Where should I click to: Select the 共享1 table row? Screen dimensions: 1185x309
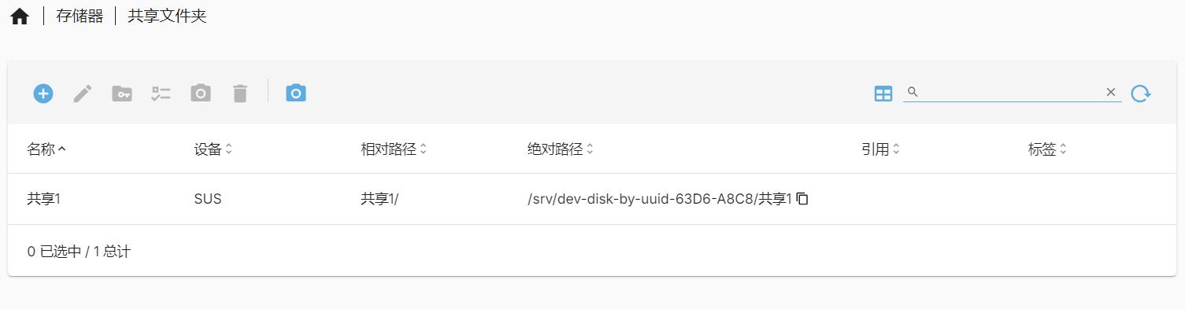point(592,199)
